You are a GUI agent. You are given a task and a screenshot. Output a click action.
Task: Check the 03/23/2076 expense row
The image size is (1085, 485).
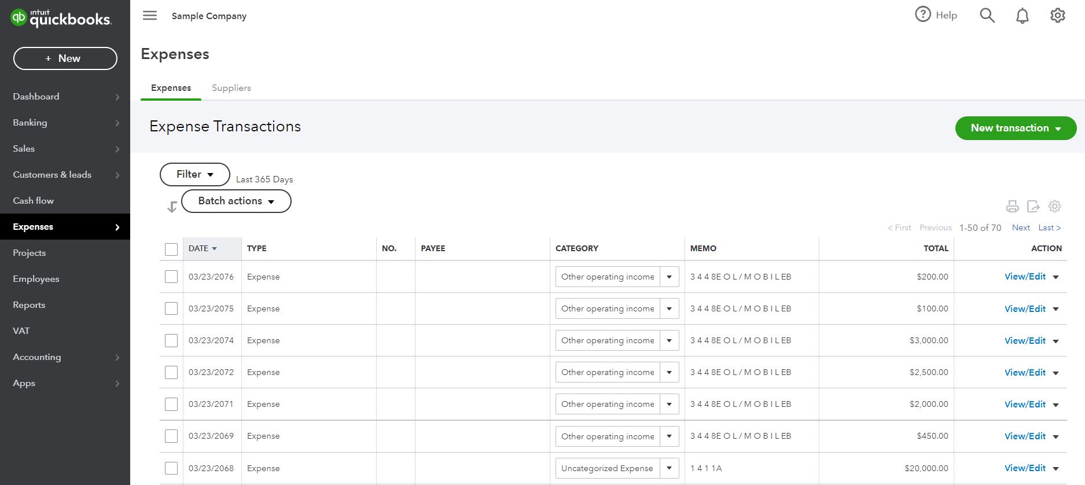pos(171,277)
